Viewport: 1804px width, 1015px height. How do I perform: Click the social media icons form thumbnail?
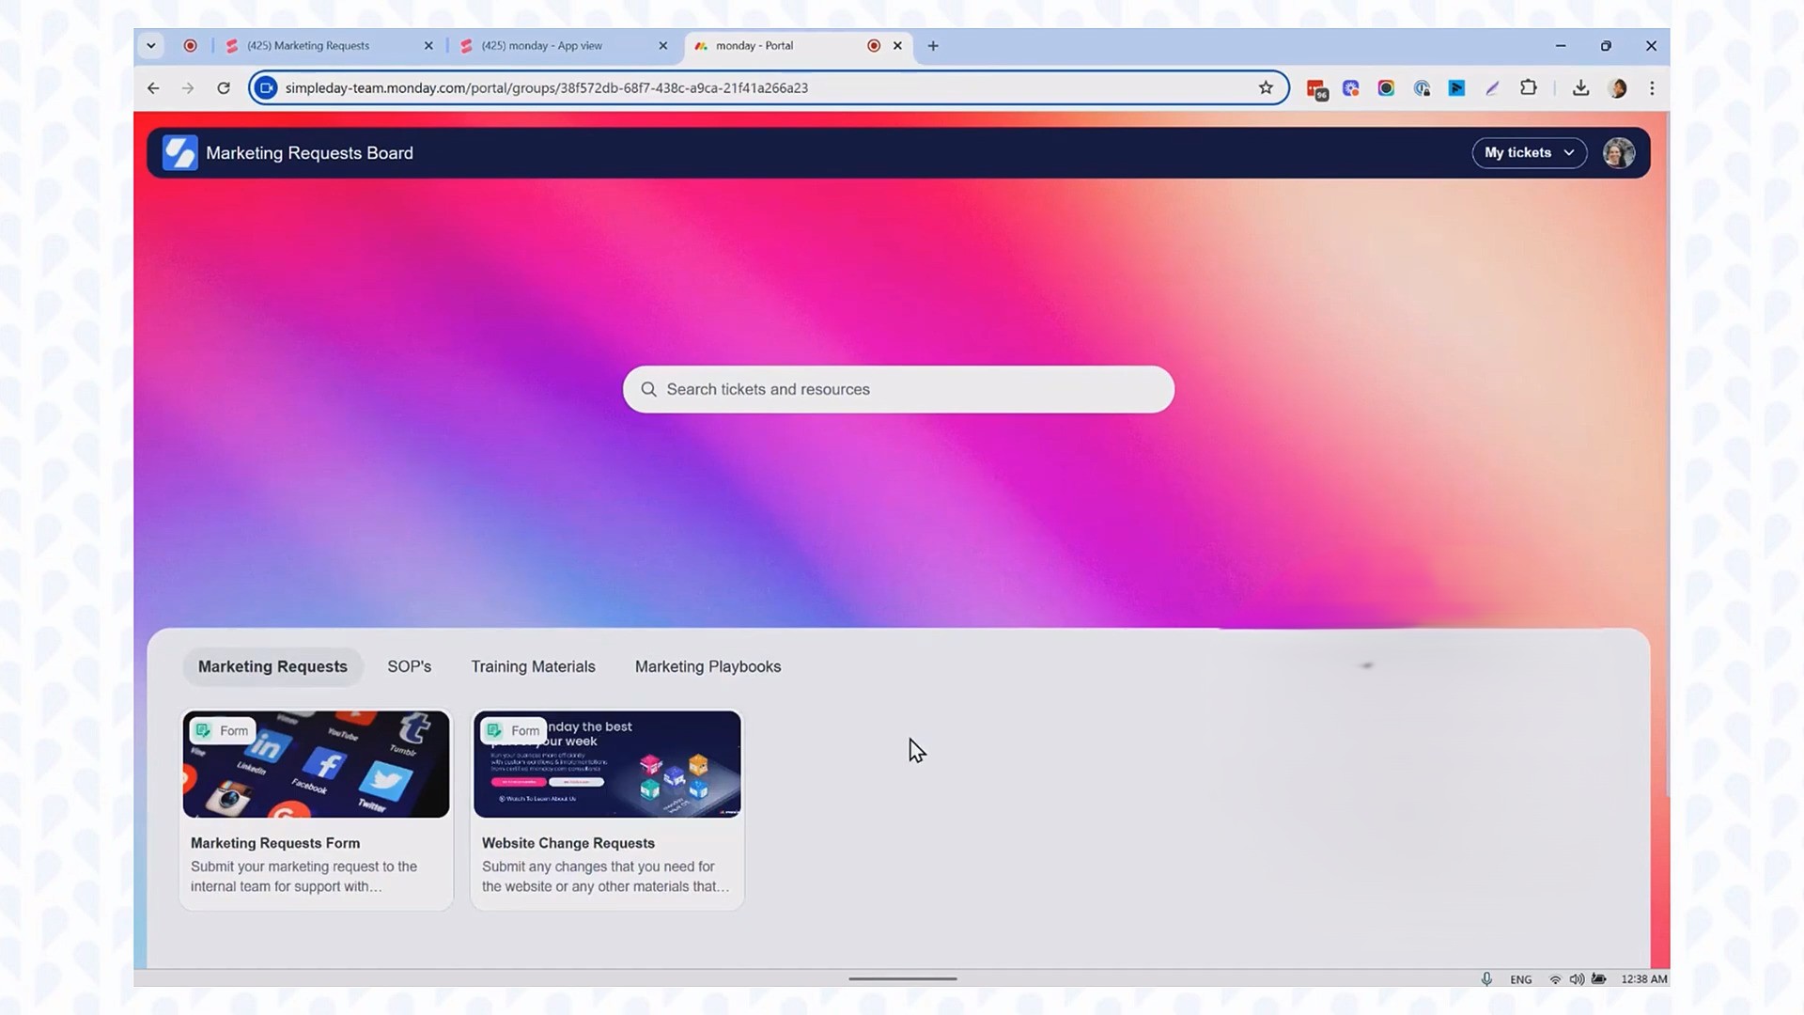(316, 764)
